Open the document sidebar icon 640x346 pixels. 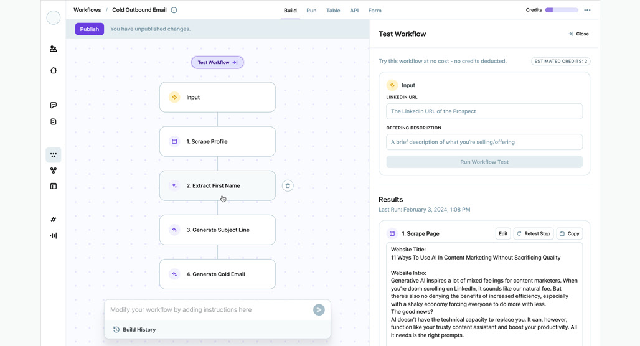click(x=54, y=121)
